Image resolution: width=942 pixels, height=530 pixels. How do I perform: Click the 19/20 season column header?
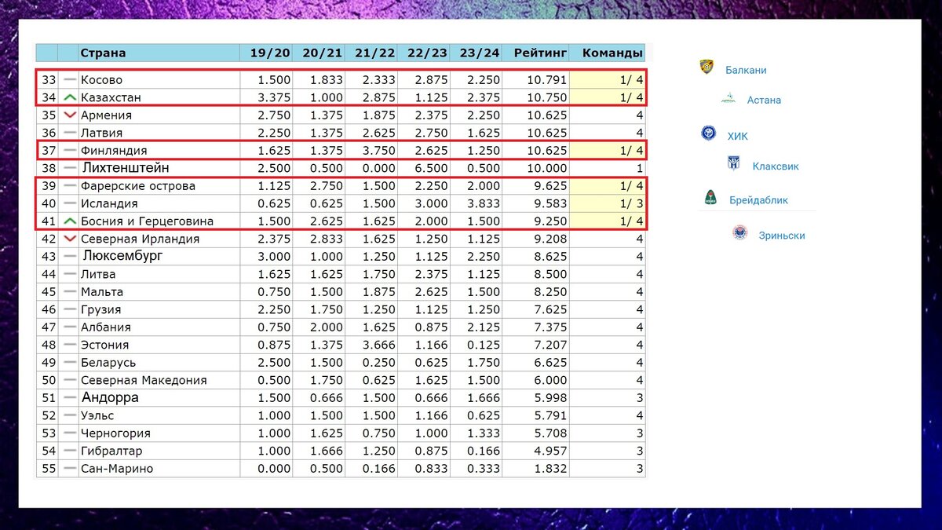[270, 53]
